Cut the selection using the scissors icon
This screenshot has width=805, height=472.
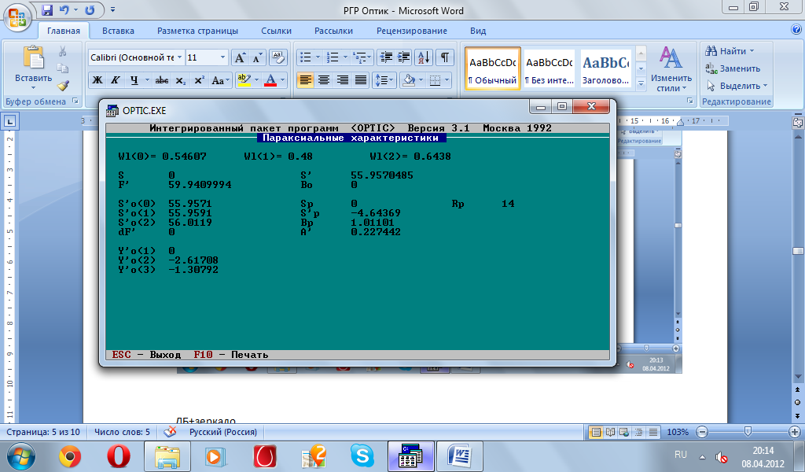(x=63, y=51)
